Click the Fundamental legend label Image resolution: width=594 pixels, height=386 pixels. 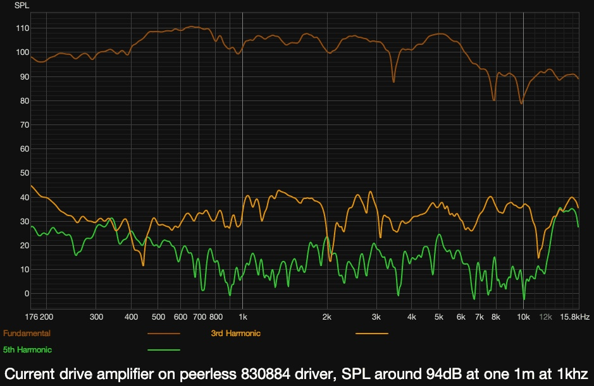pos(27,334)
